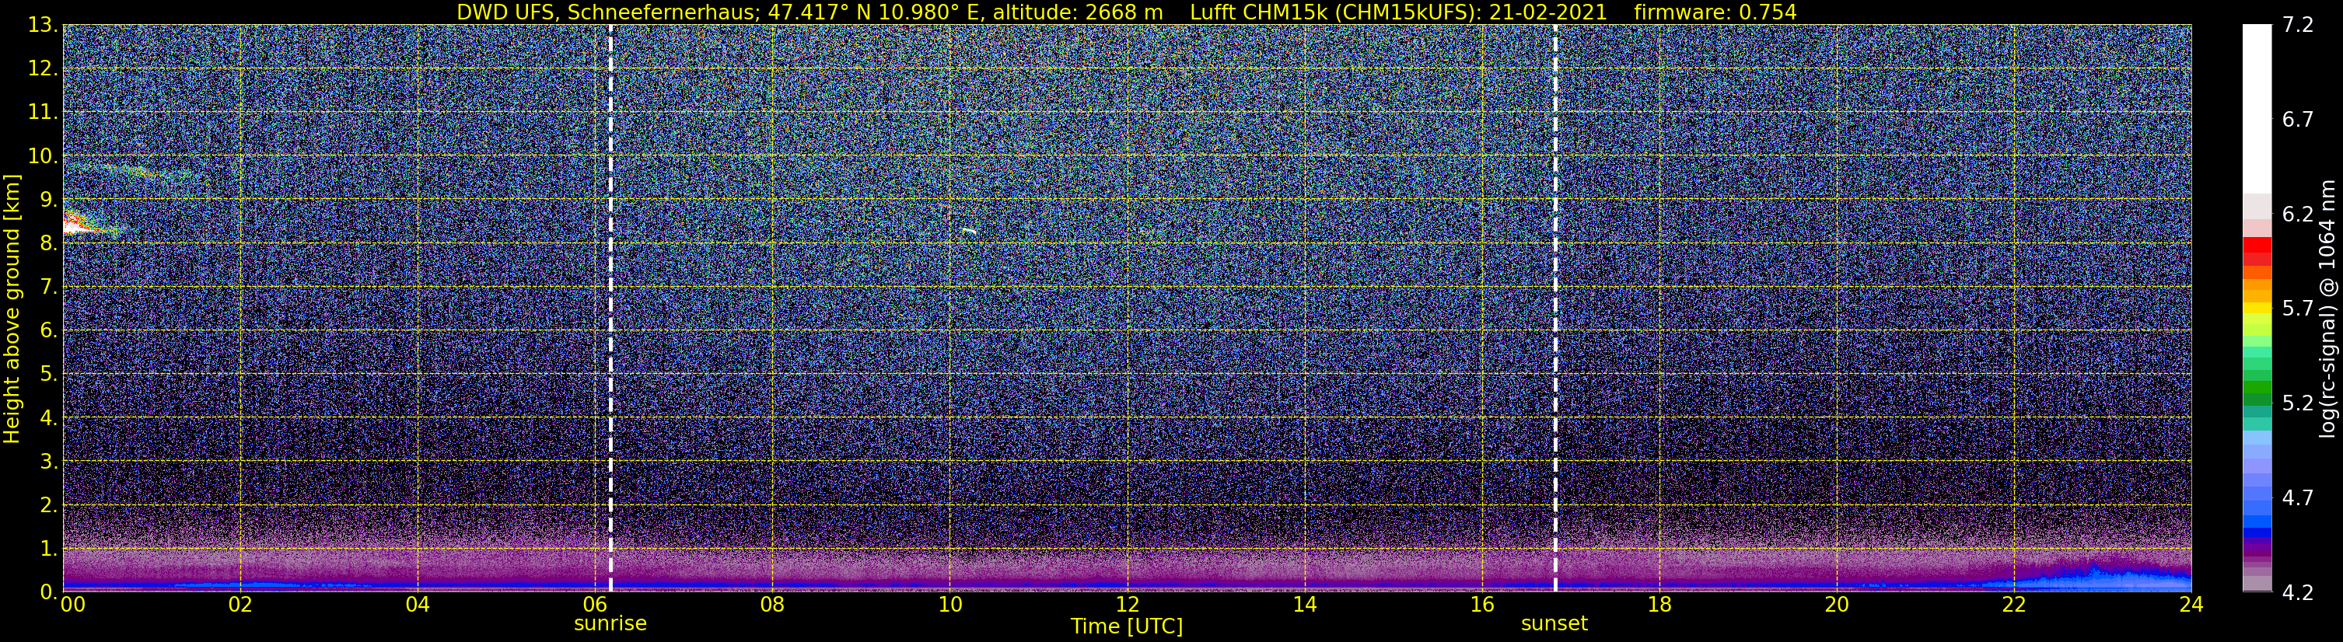
Task: Click the red band of the colorbar
Action: (2257, 251)
